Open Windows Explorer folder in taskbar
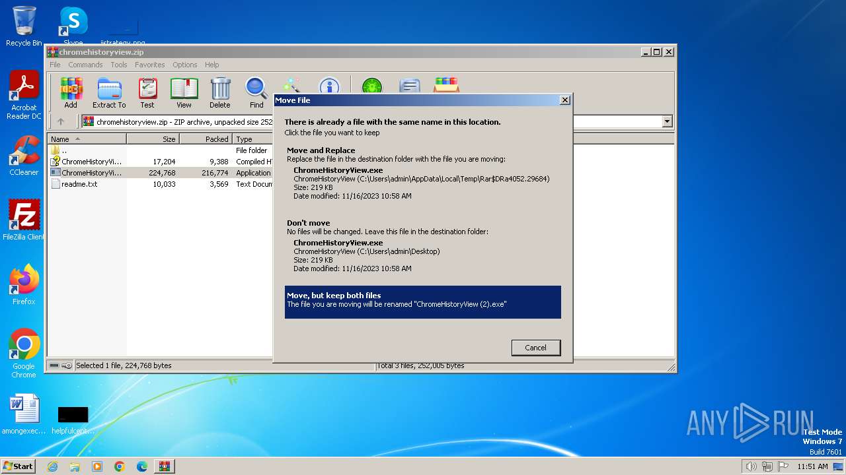 [75, 466]
